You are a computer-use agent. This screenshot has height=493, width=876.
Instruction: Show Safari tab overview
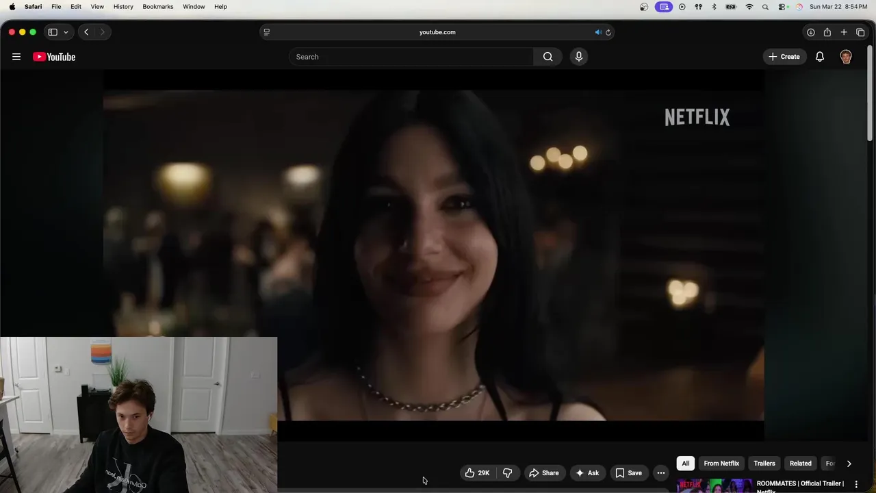pos(860,32)
